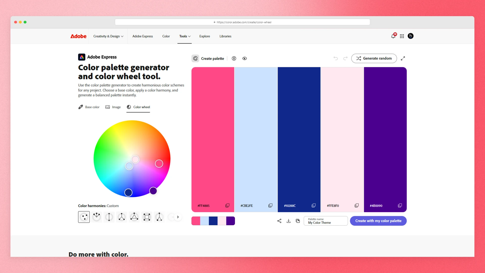Image resolution: width=485 pixels, height=273 pixels.
Task: Undo the last palette change
Action: click(335, 58)
